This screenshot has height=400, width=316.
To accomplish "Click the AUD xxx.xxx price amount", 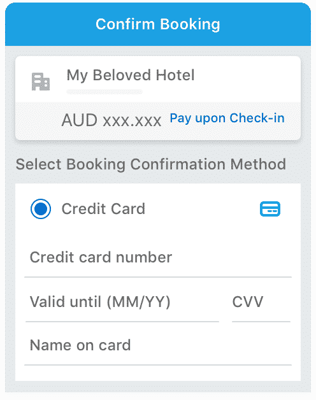I will (111, 120).
